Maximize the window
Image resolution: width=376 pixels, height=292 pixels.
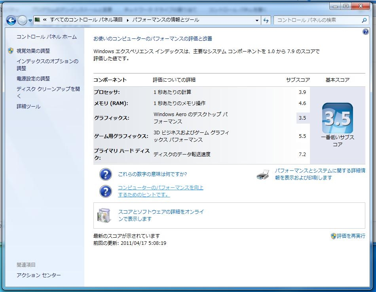(346, 6)
